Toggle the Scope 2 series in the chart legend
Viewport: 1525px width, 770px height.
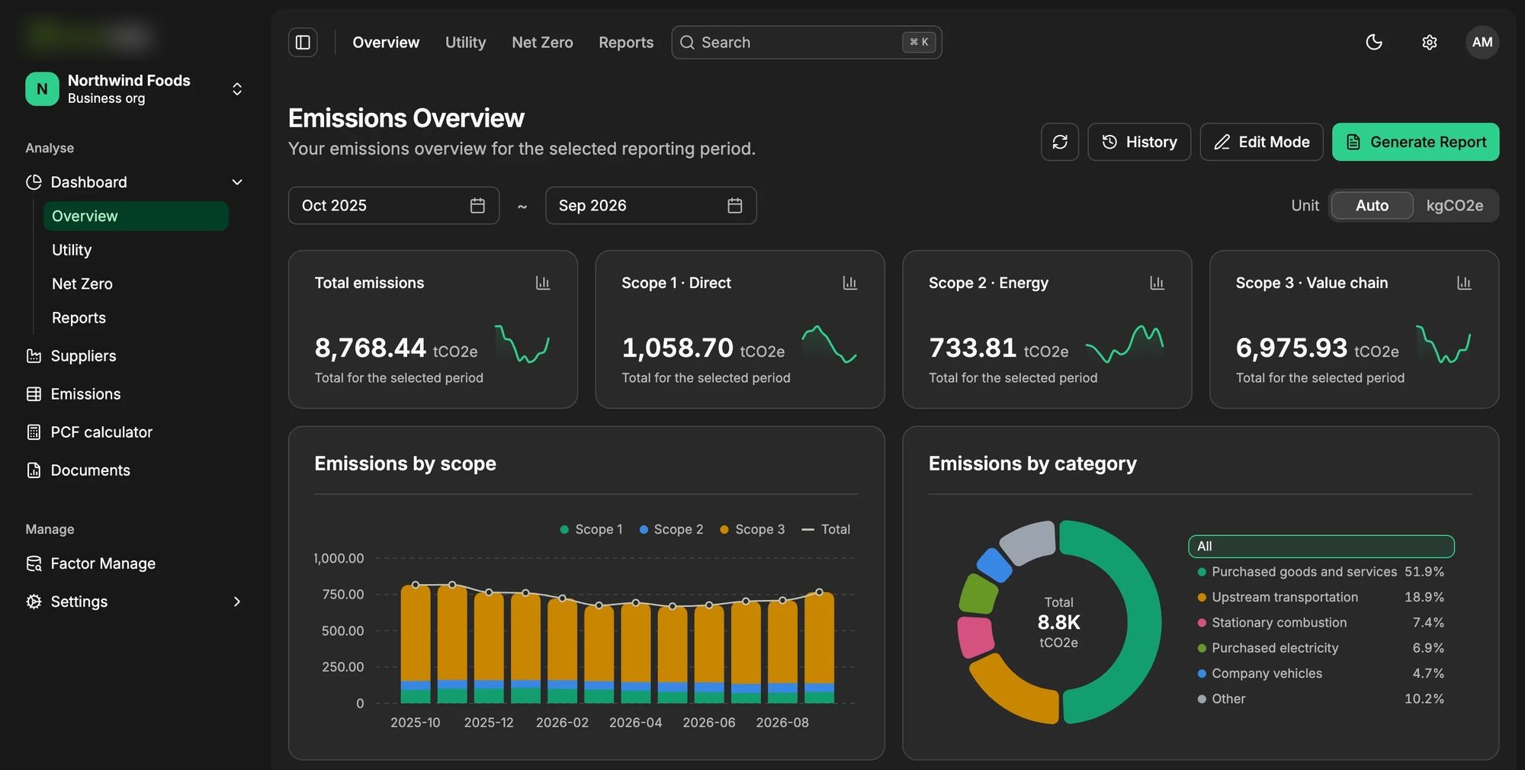click(671, 529)
